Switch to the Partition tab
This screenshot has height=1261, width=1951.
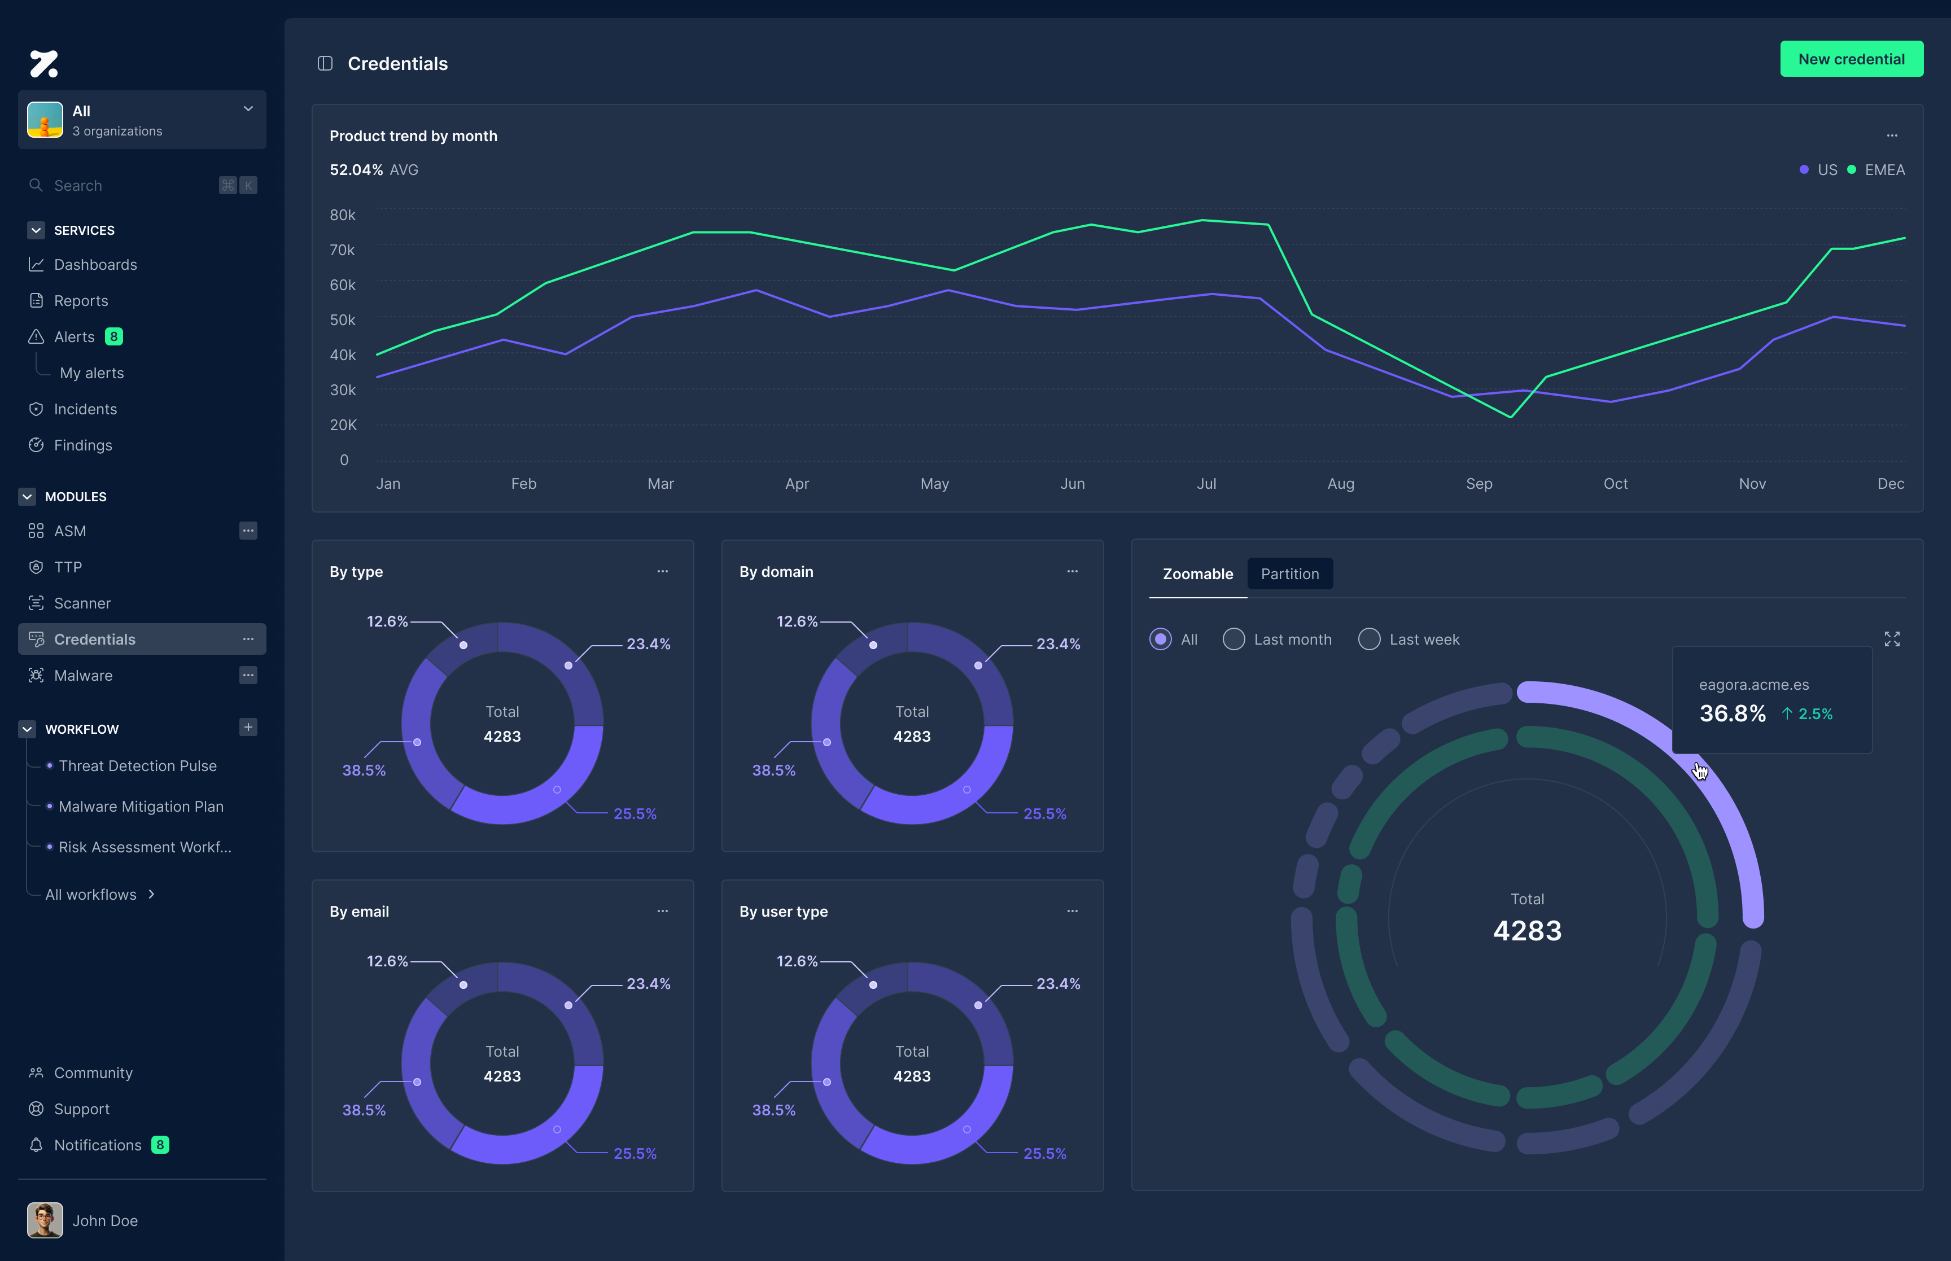point(1289,574)
